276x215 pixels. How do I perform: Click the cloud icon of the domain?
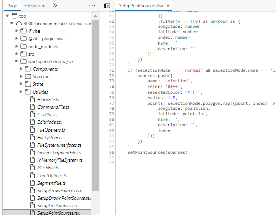coord(19,23)
